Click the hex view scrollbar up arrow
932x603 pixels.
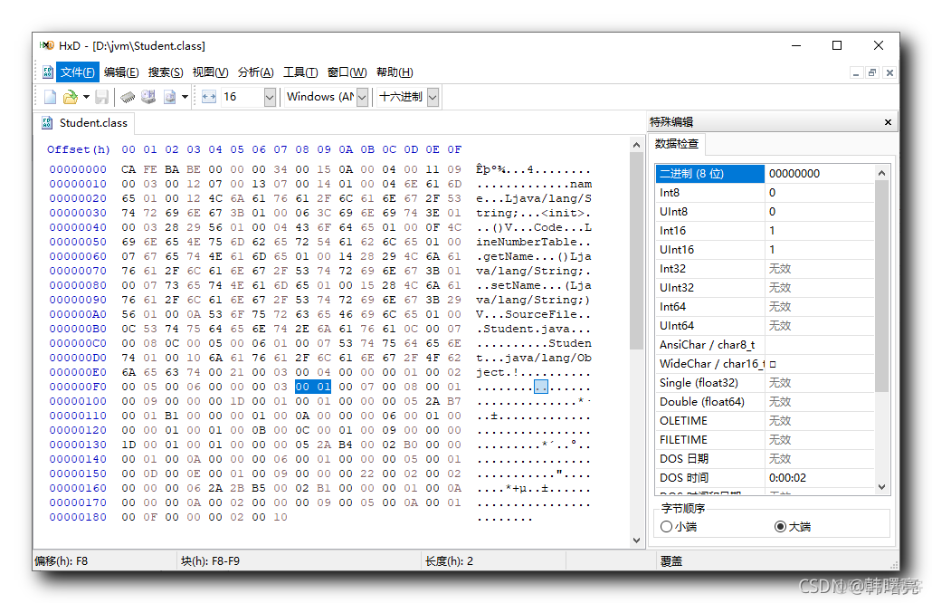(x=637, y=145)
